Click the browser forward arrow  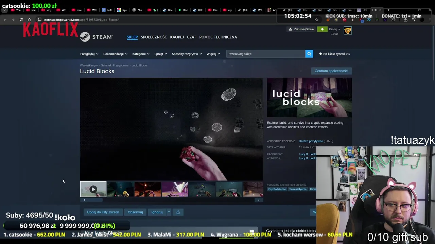point(13,20)
